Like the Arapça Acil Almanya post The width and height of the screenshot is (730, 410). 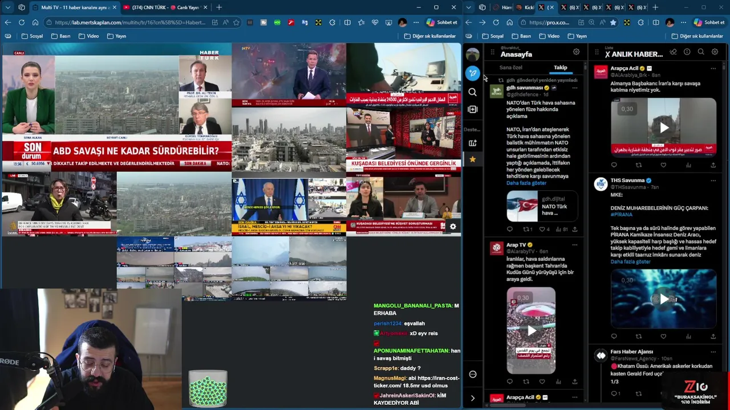[663, 165]
